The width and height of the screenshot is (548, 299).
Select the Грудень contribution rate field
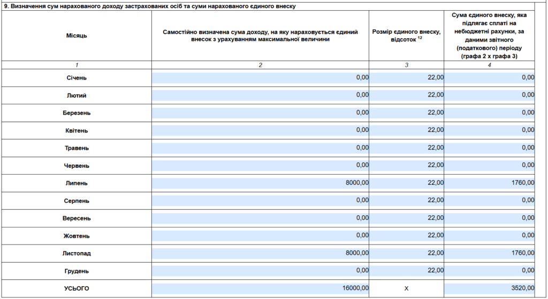click(406, 271)
